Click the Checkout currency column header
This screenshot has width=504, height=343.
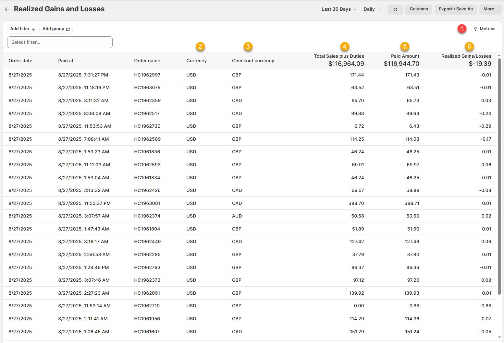tap(253, 61)
